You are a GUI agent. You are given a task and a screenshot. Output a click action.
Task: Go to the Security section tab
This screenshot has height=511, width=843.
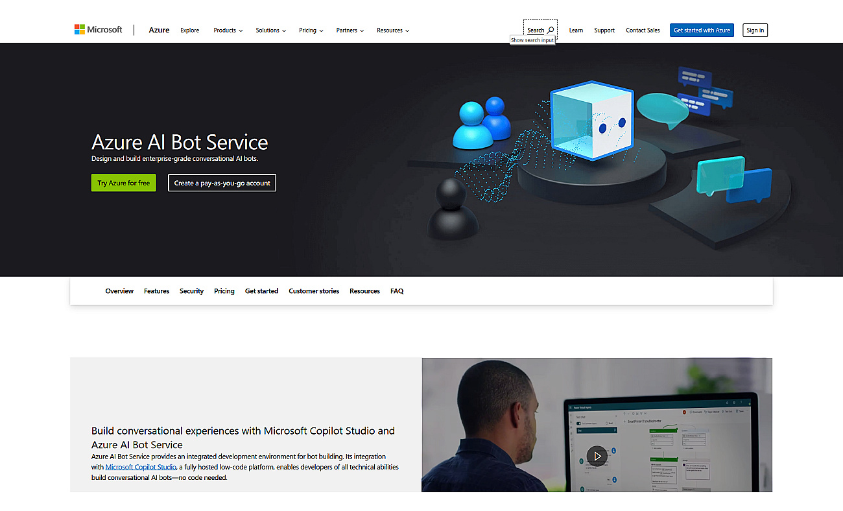point(191,291)
